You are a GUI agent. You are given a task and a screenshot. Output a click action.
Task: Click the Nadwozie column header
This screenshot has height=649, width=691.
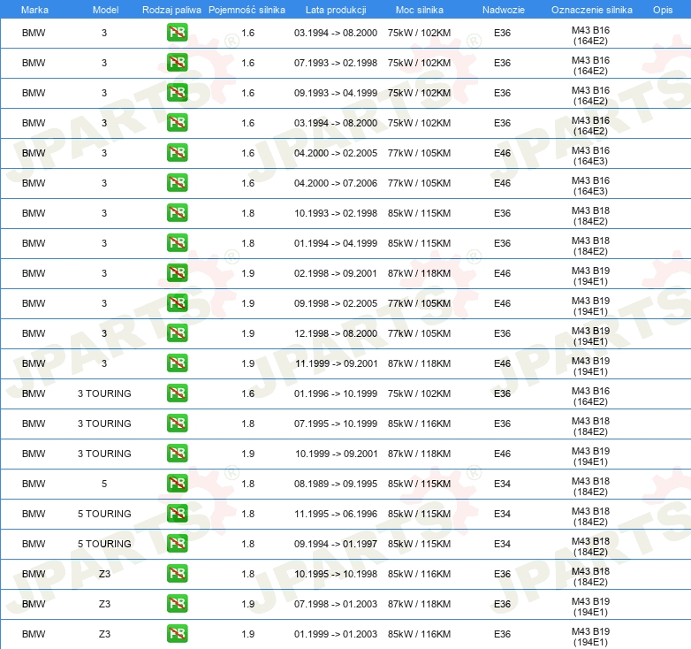pyautogui.click(x=504, y=10)
